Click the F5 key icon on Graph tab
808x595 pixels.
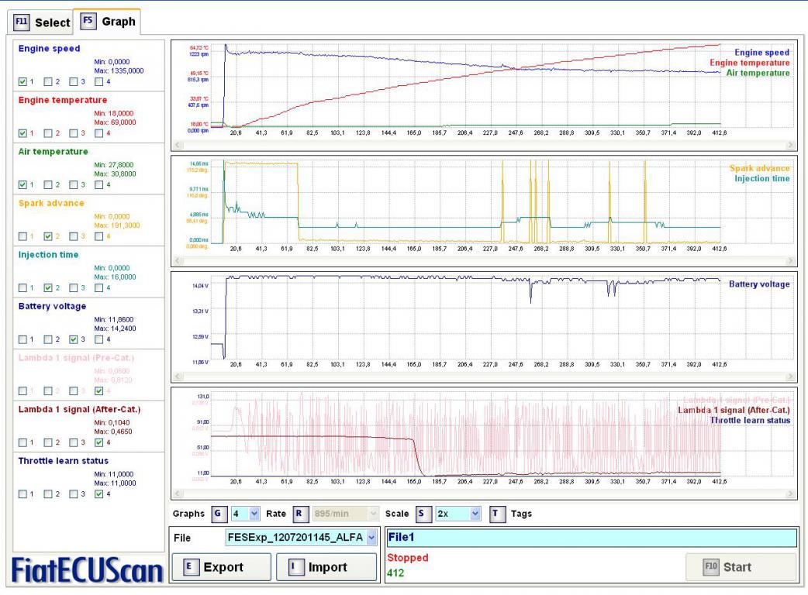tap(88, 22)
